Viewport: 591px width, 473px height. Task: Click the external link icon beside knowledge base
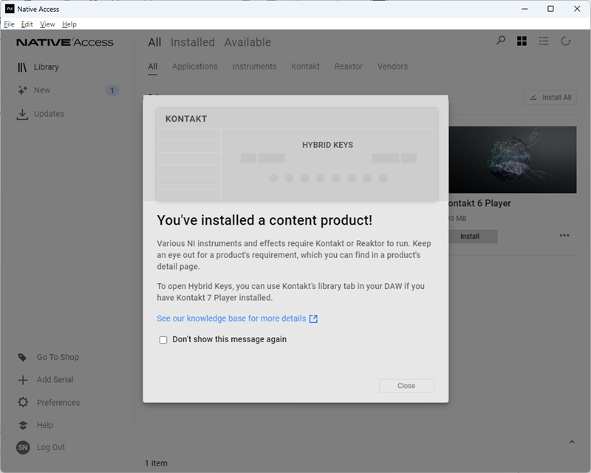click(x=313, y=319)
